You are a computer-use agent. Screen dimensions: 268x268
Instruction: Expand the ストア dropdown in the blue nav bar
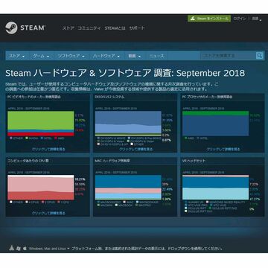pyautogui.click(x=17, y=56)
